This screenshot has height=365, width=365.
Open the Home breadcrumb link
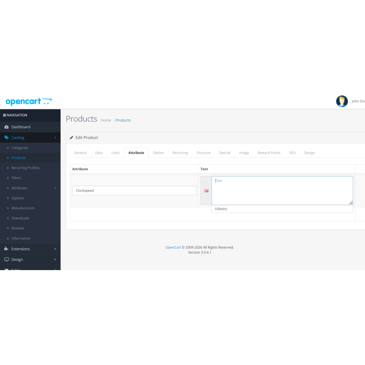(x=106, y=120)
